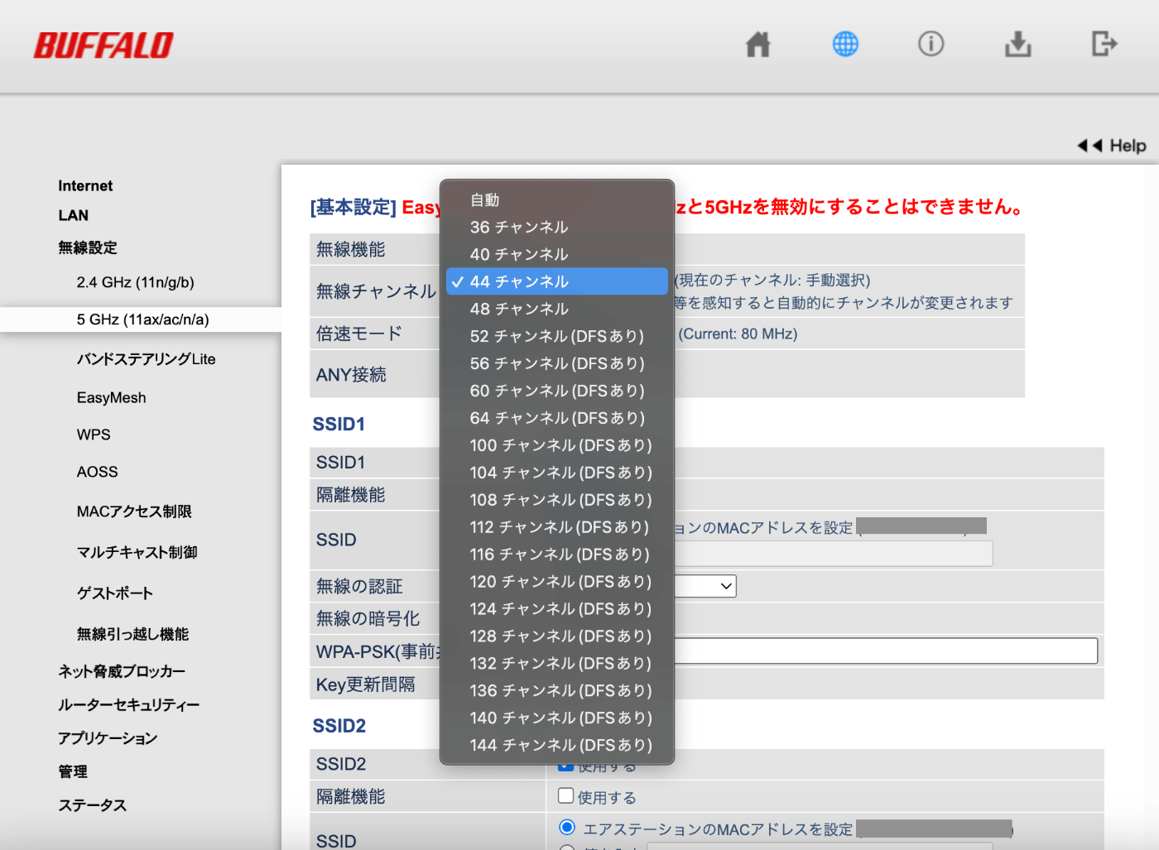Pick 112 チャンネル (DFSあり)
The height and width of the screenshot is (850, 1159).
click(557, 527)
